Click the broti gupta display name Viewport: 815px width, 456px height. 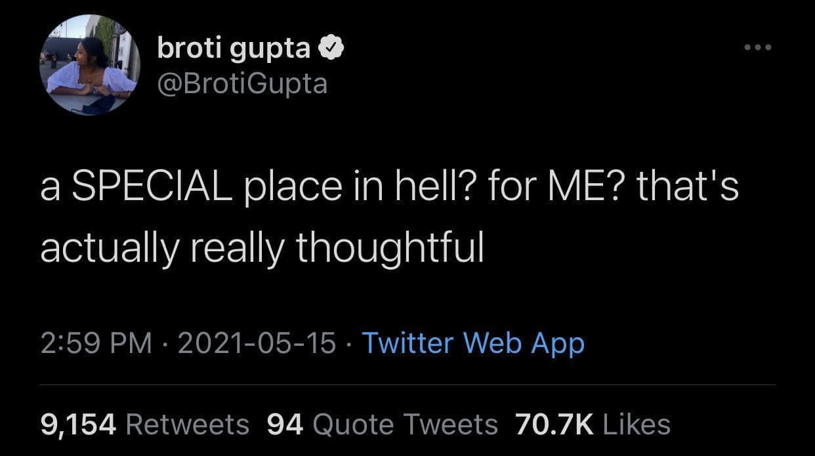[233, 48]
